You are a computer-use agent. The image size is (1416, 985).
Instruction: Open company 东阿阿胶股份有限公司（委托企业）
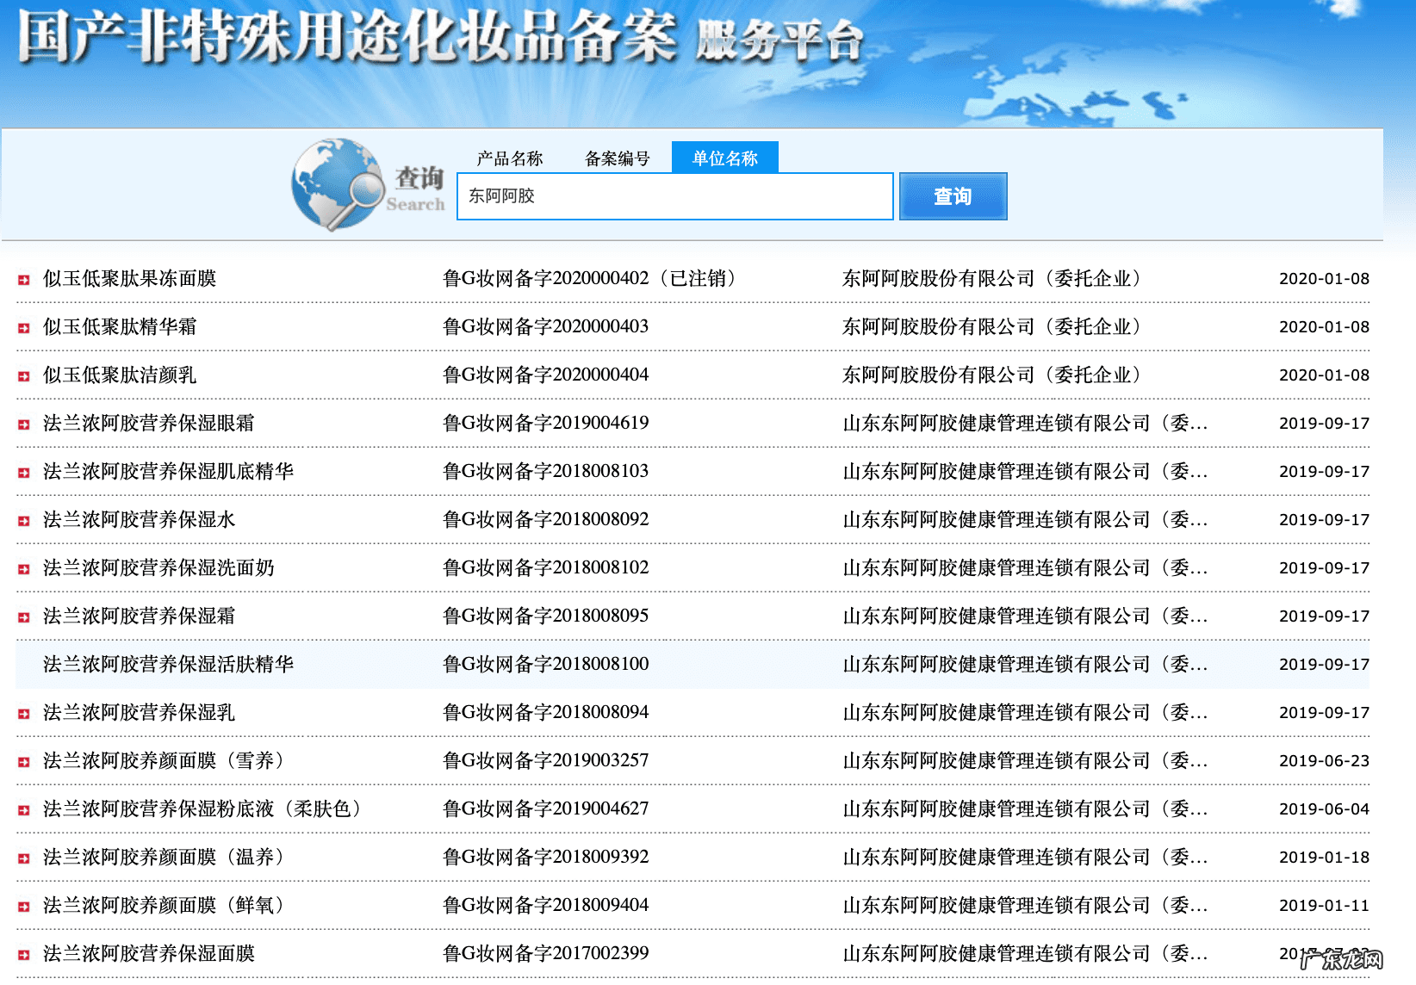[992, 278]
